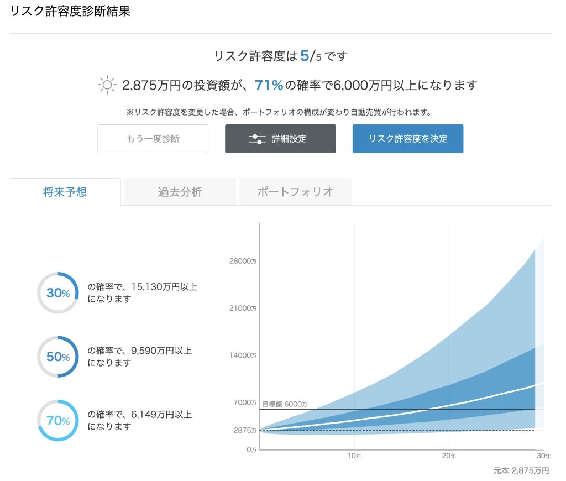Confirm with リスク許容度を決定 button
566x481 pixels.
point(407,139)
